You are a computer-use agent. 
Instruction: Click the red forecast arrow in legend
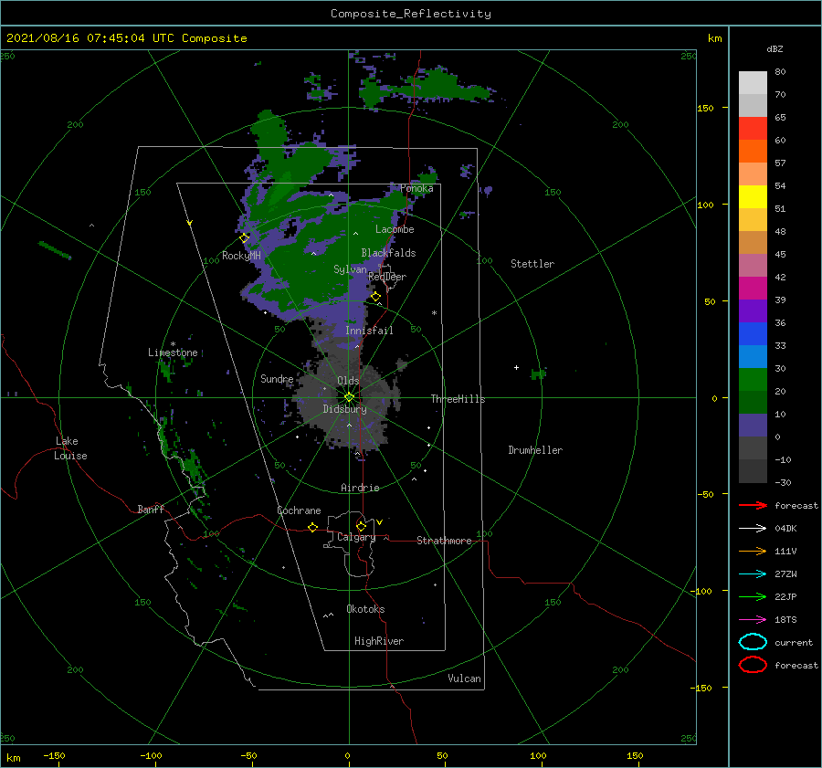coord(753,505)
